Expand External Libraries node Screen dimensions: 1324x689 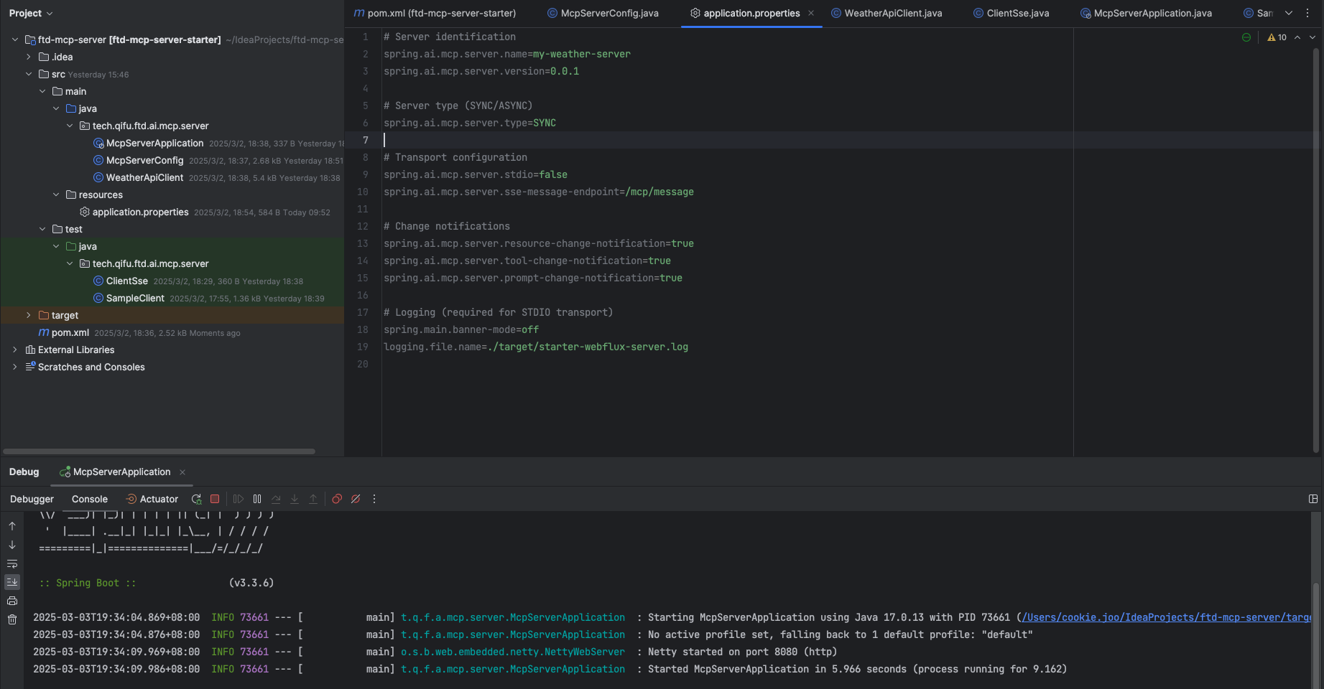pos(15,350)
